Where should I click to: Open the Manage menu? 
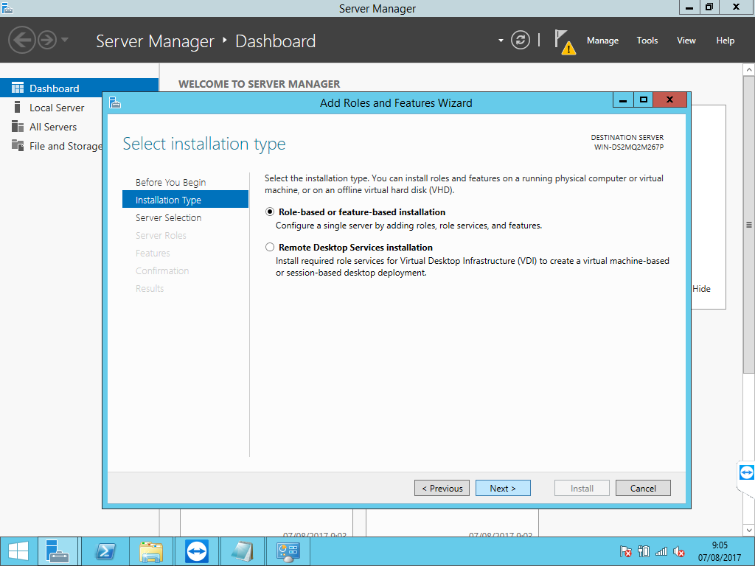[602, 41]
